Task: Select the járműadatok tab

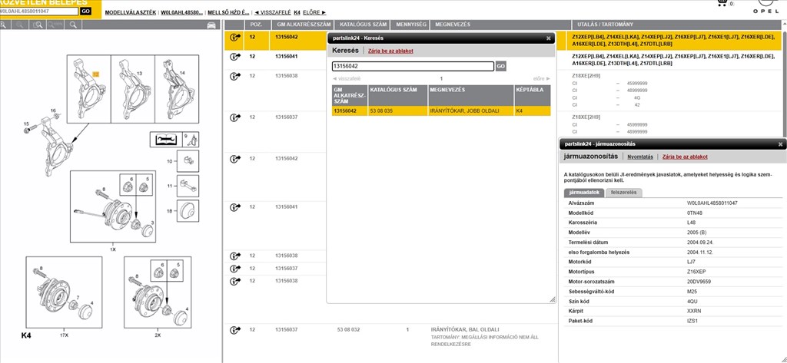Action: pos(583,193)
